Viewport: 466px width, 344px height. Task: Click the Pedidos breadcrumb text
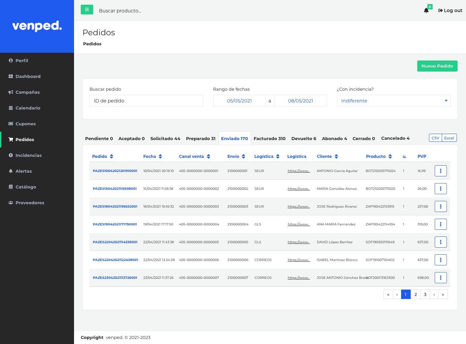click(x=92, y=44)
